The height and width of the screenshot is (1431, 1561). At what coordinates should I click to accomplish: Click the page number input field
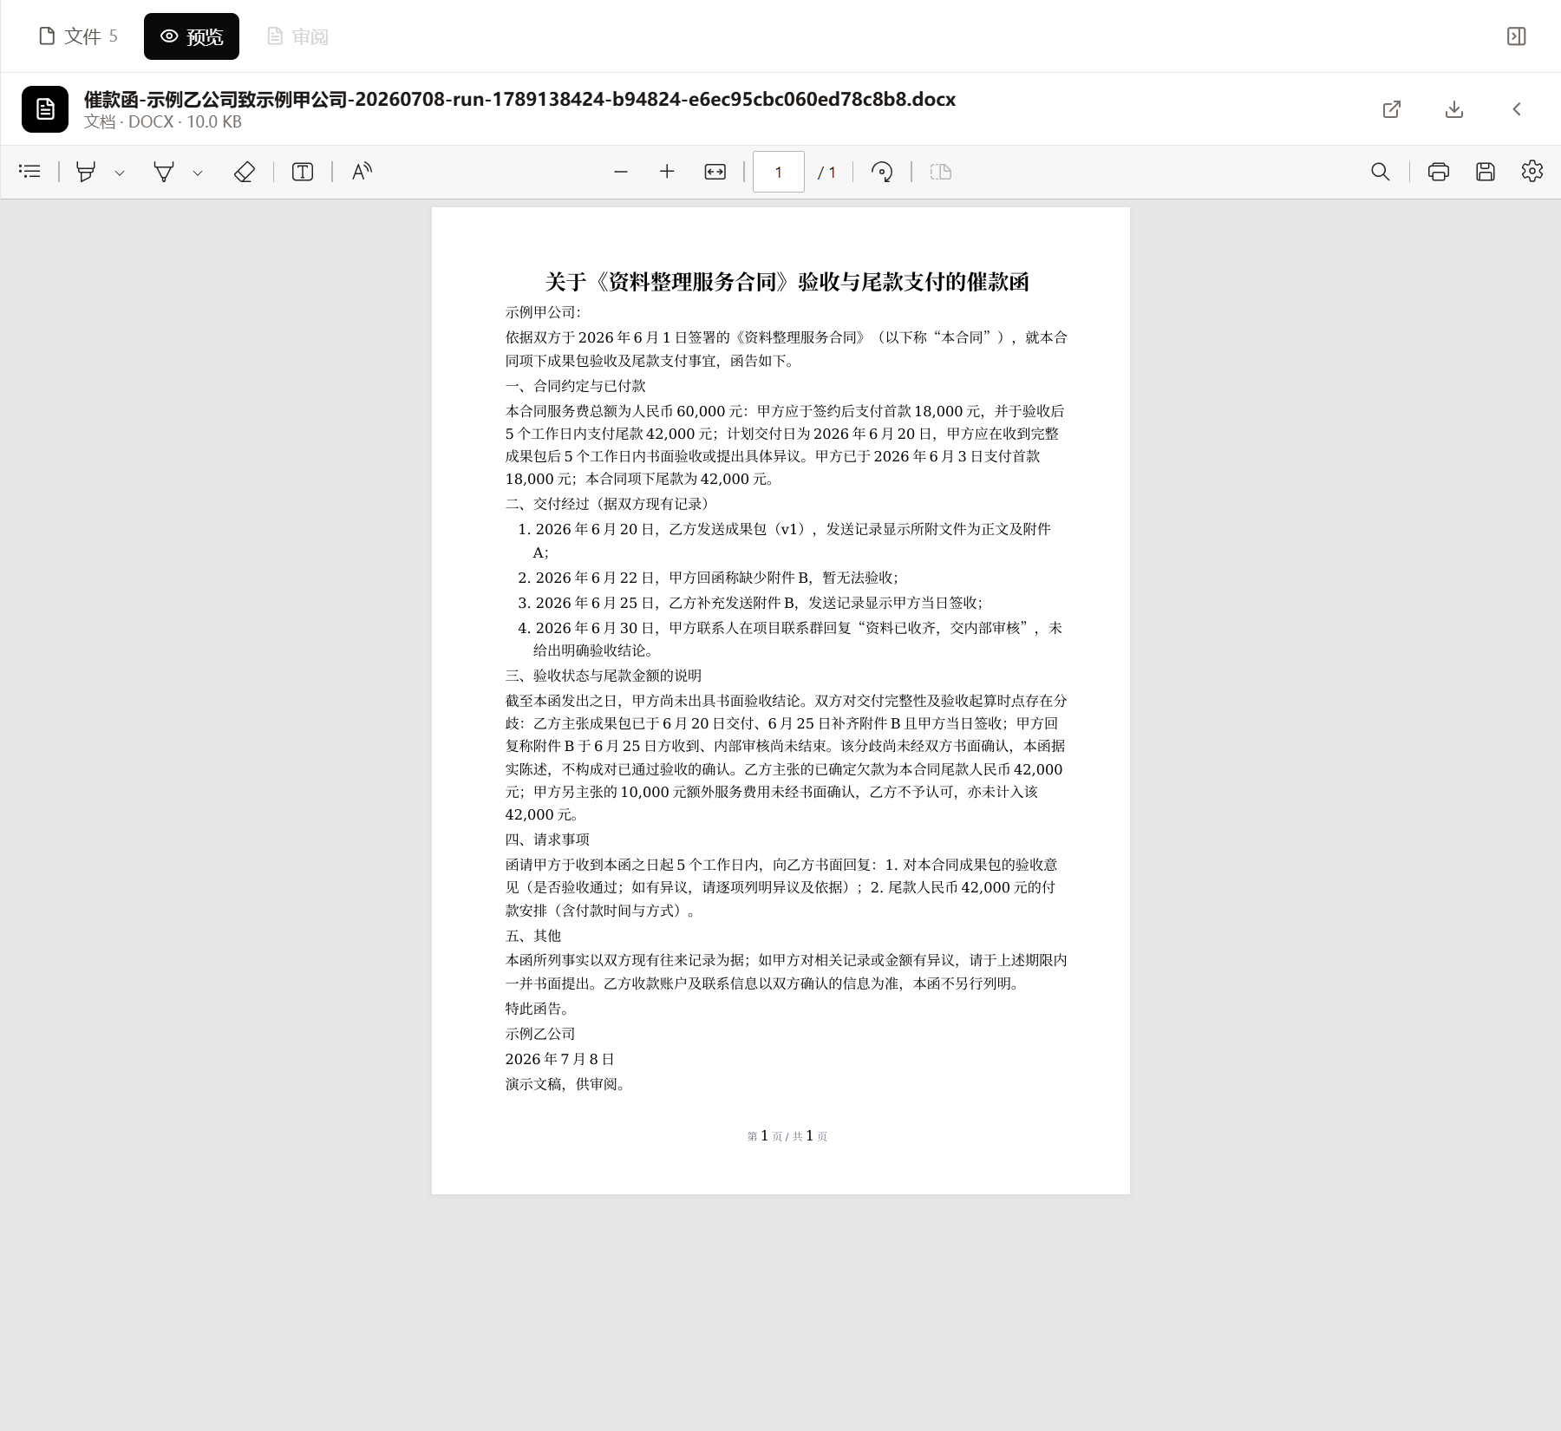click(x=779, y=172)
